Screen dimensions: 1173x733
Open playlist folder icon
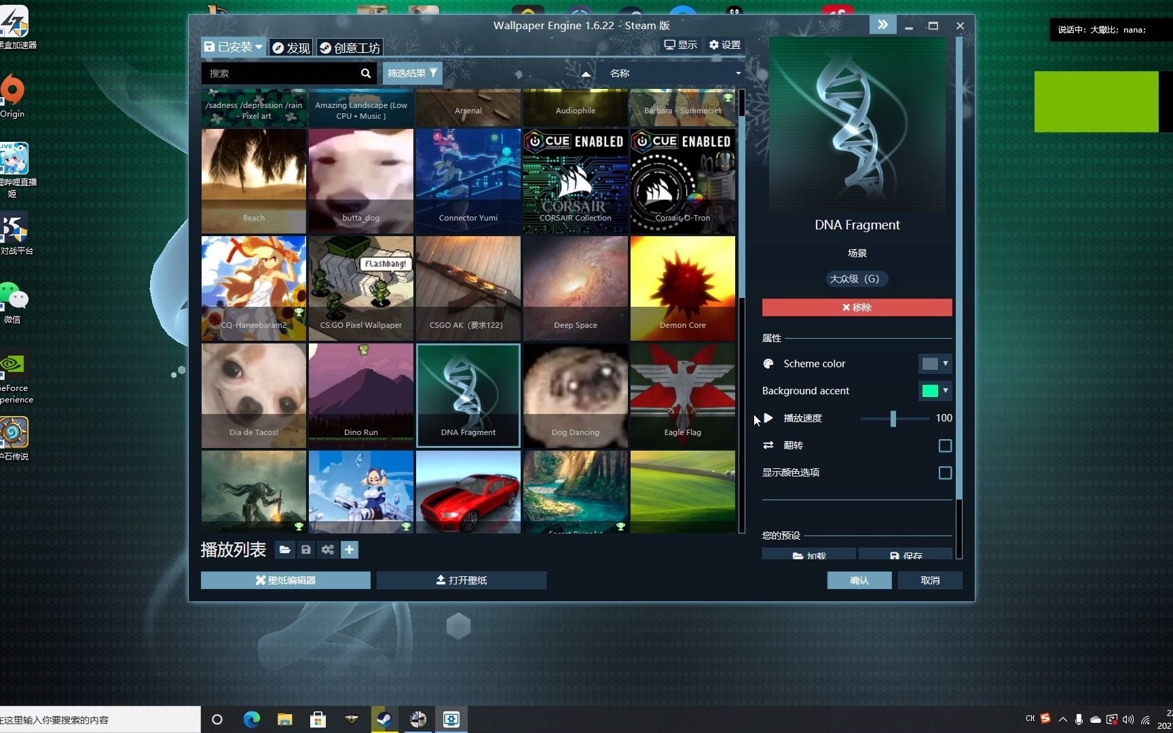click(285, 550)
